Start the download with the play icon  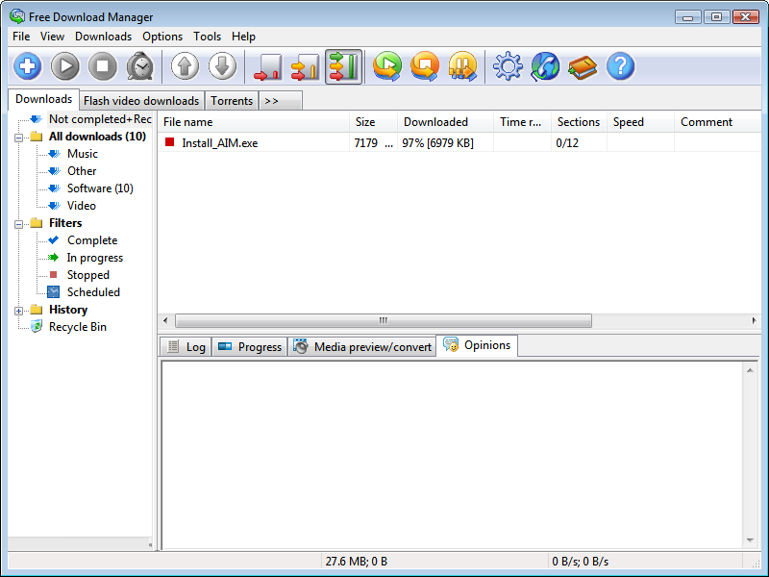(x=65, y=66)
